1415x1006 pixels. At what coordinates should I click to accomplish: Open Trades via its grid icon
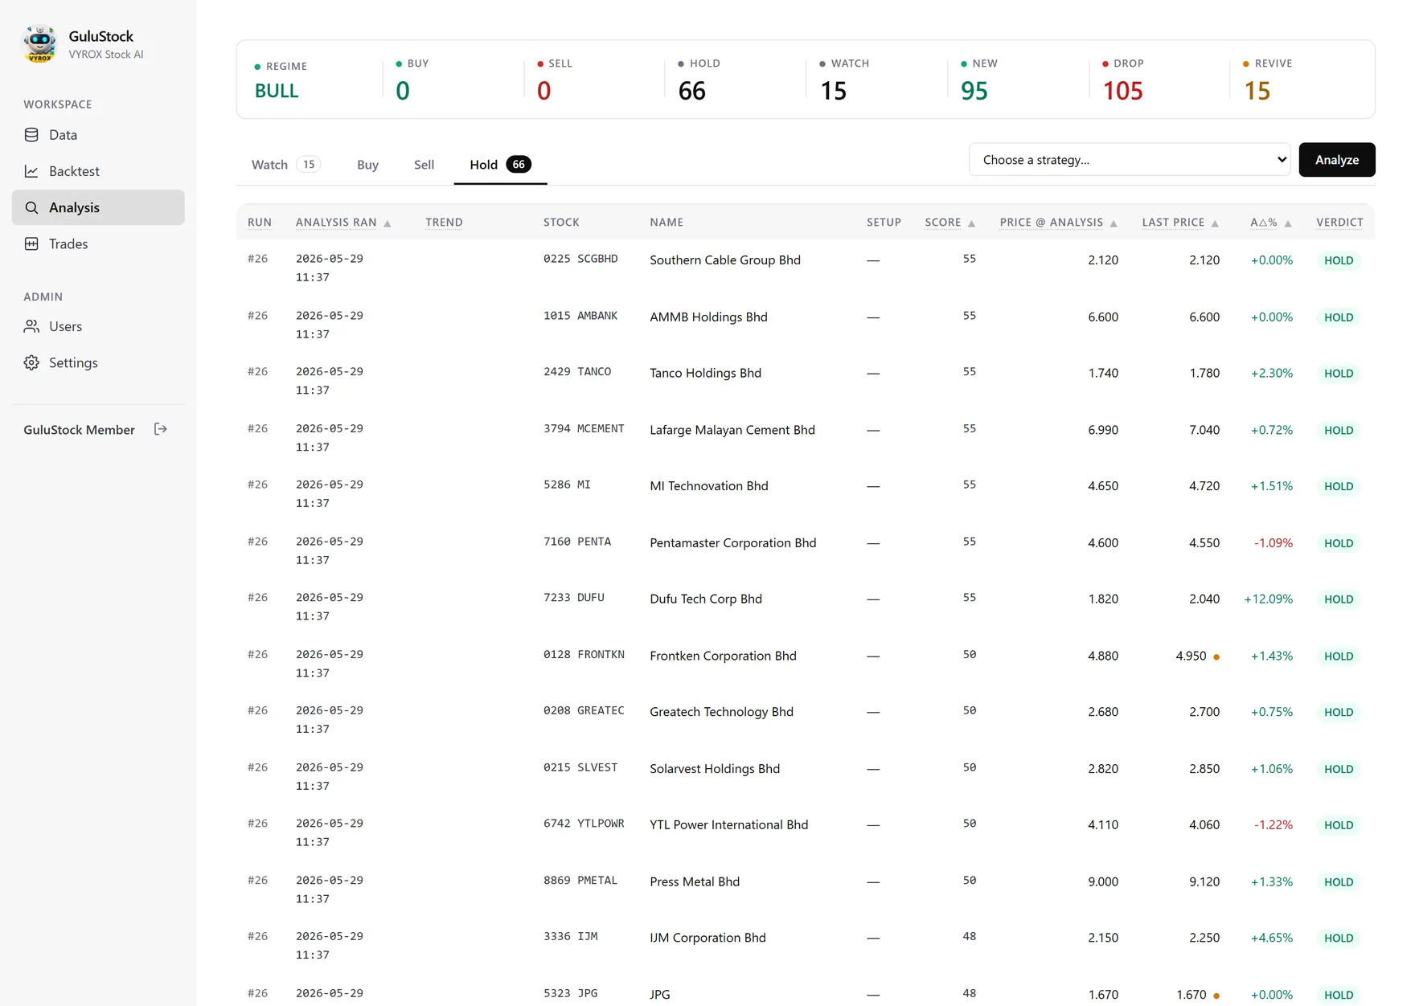click(31, 243)
